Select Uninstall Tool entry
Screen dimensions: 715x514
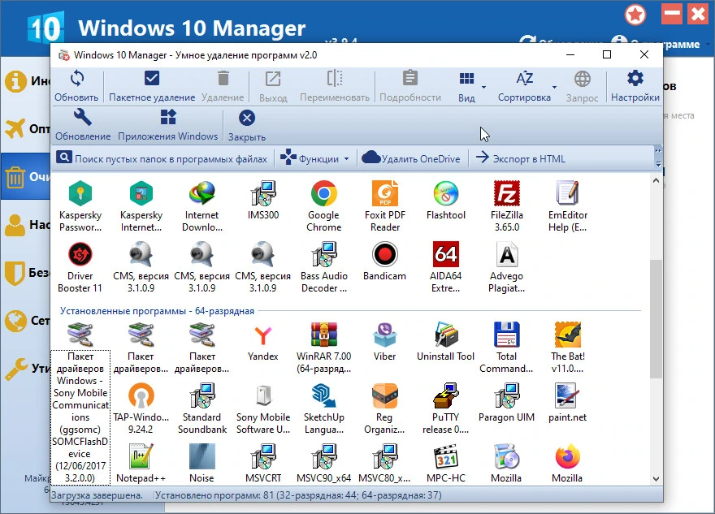445,342
